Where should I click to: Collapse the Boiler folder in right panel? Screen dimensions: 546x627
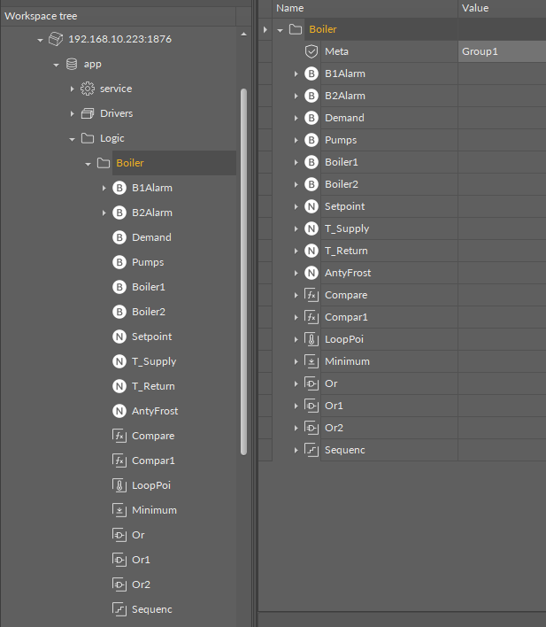[281, 30]
